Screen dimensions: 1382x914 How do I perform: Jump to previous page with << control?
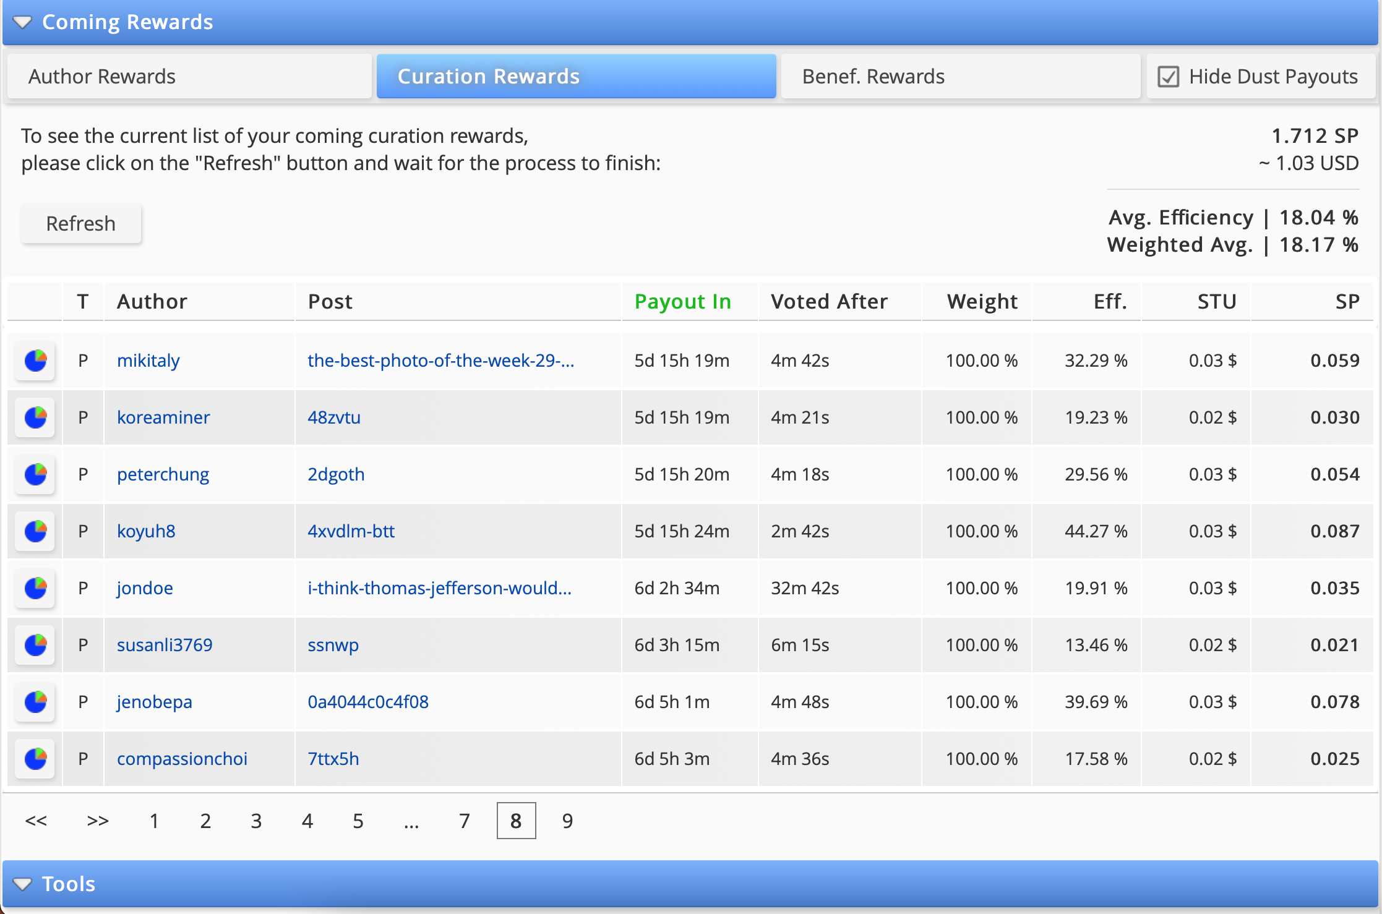pyautogui.click(x=36, y=821)
